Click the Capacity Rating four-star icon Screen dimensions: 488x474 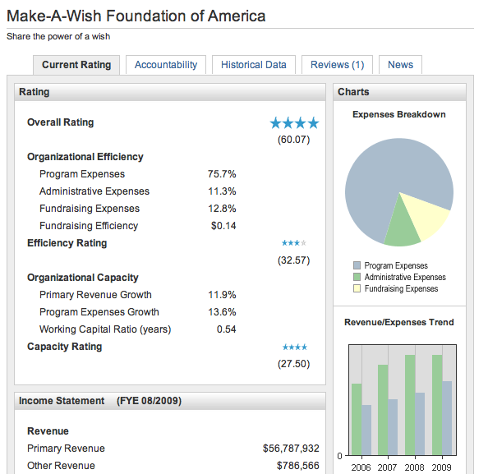pyautogui.click(x=295, y=347)
